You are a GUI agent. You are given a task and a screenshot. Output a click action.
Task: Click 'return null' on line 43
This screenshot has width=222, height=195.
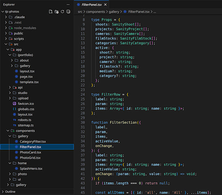156,183
